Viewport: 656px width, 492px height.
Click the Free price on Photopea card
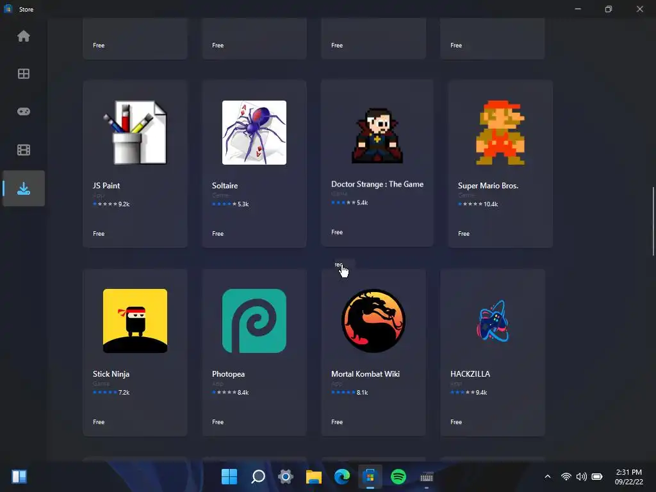pos(218,422)
